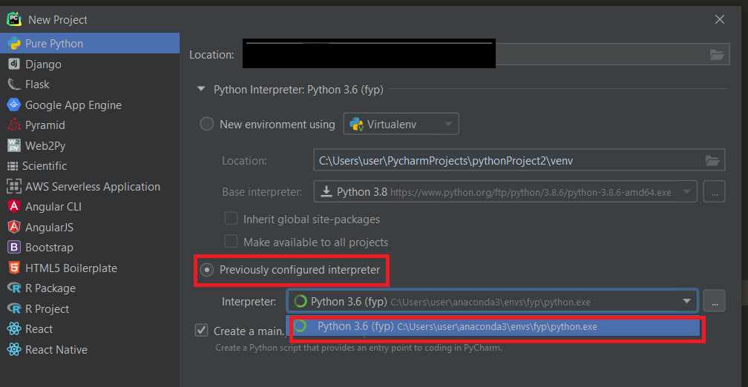Click the Django project type icon
The image size is (748, 387).
(x=13, y=64)
